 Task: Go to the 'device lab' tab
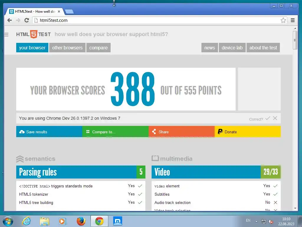(x=232, y=48)
